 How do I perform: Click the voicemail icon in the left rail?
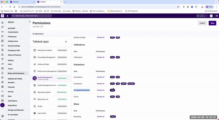click(2, 32)
